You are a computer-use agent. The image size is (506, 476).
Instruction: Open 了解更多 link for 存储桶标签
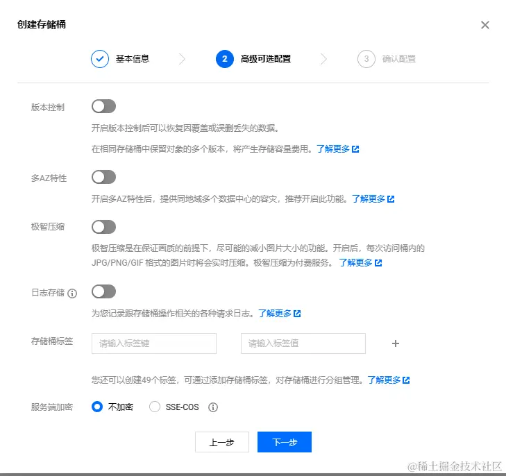pos(389,380)
